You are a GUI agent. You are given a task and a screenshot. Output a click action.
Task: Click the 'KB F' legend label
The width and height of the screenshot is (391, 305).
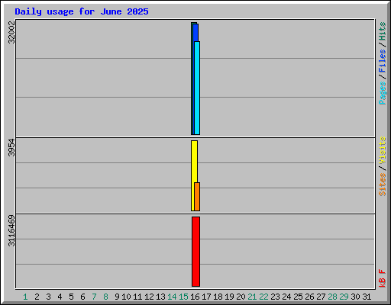coord(382,278)
